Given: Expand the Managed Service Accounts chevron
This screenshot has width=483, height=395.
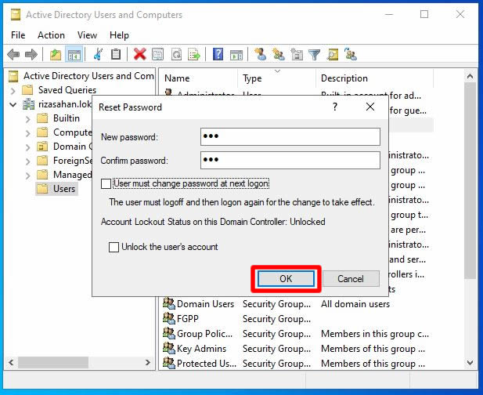Looking at the screenshot, I should point(27,176).
